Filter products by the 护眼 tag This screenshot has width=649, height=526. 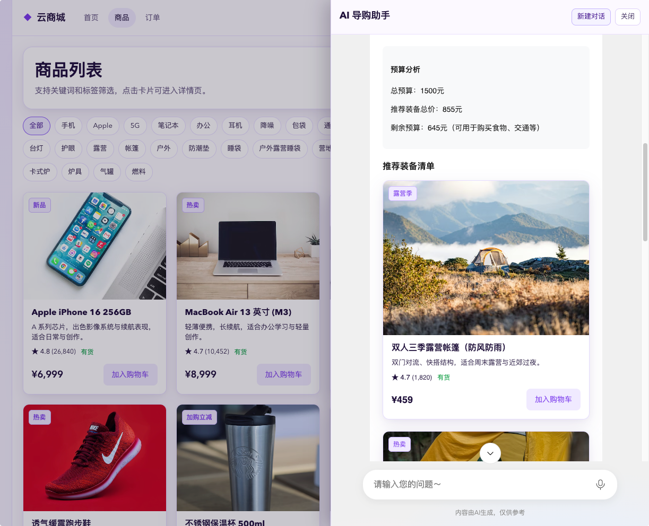(x=68, y=148)
